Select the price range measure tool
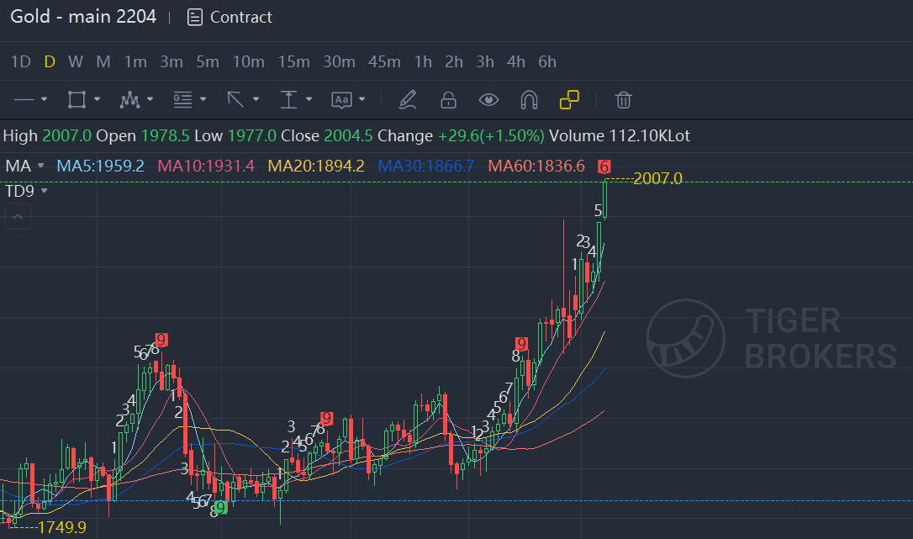Viewport: 913px width, 539px height. coord(289,100)
